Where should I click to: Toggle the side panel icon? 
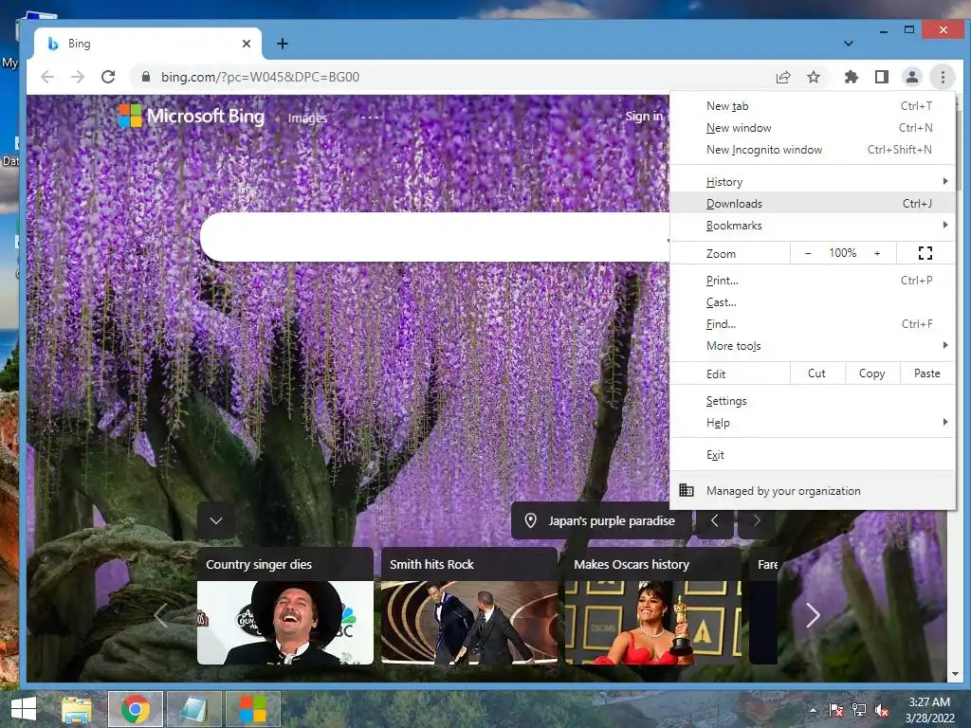click(881, 77)
